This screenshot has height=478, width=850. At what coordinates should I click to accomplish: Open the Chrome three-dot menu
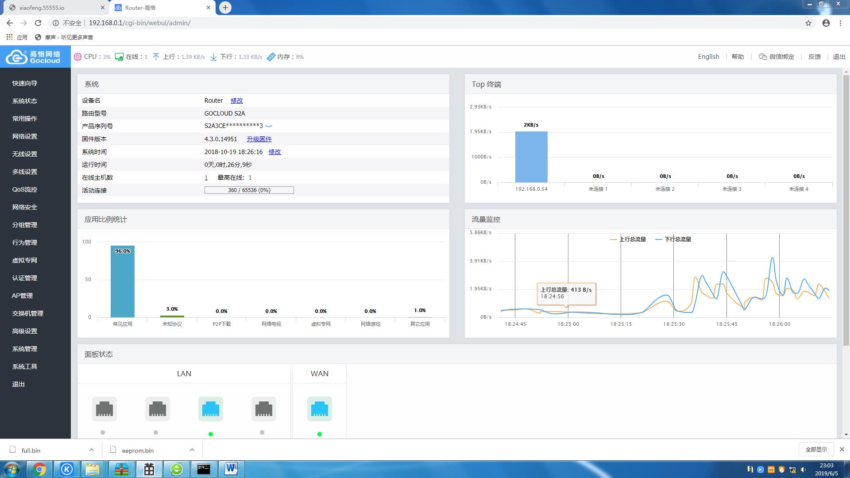[840, 23]
